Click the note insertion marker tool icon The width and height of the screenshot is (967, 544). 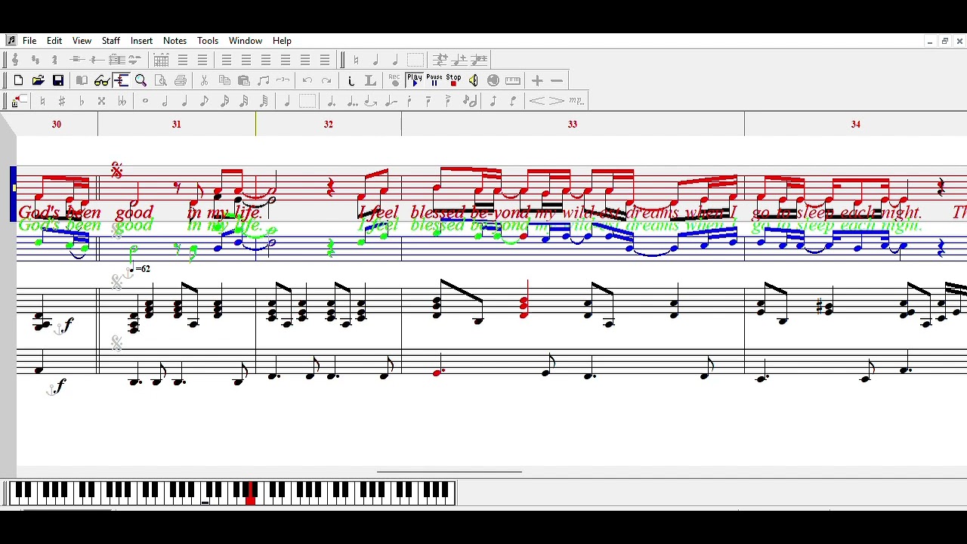point(18,101)
